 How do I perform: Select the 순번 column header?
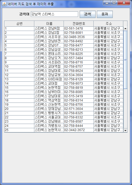click(x=19, y=24)
